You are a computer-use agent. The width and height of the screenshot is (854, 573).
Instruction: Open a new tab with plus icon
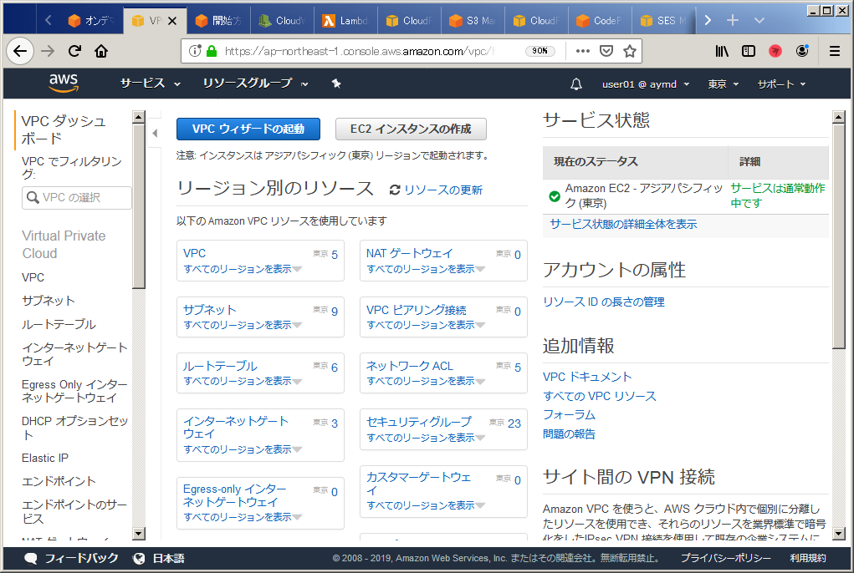click(x=733, y=20)
